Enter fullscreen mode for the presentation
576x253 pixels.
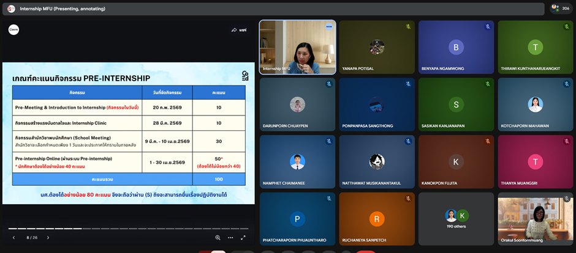243,237
